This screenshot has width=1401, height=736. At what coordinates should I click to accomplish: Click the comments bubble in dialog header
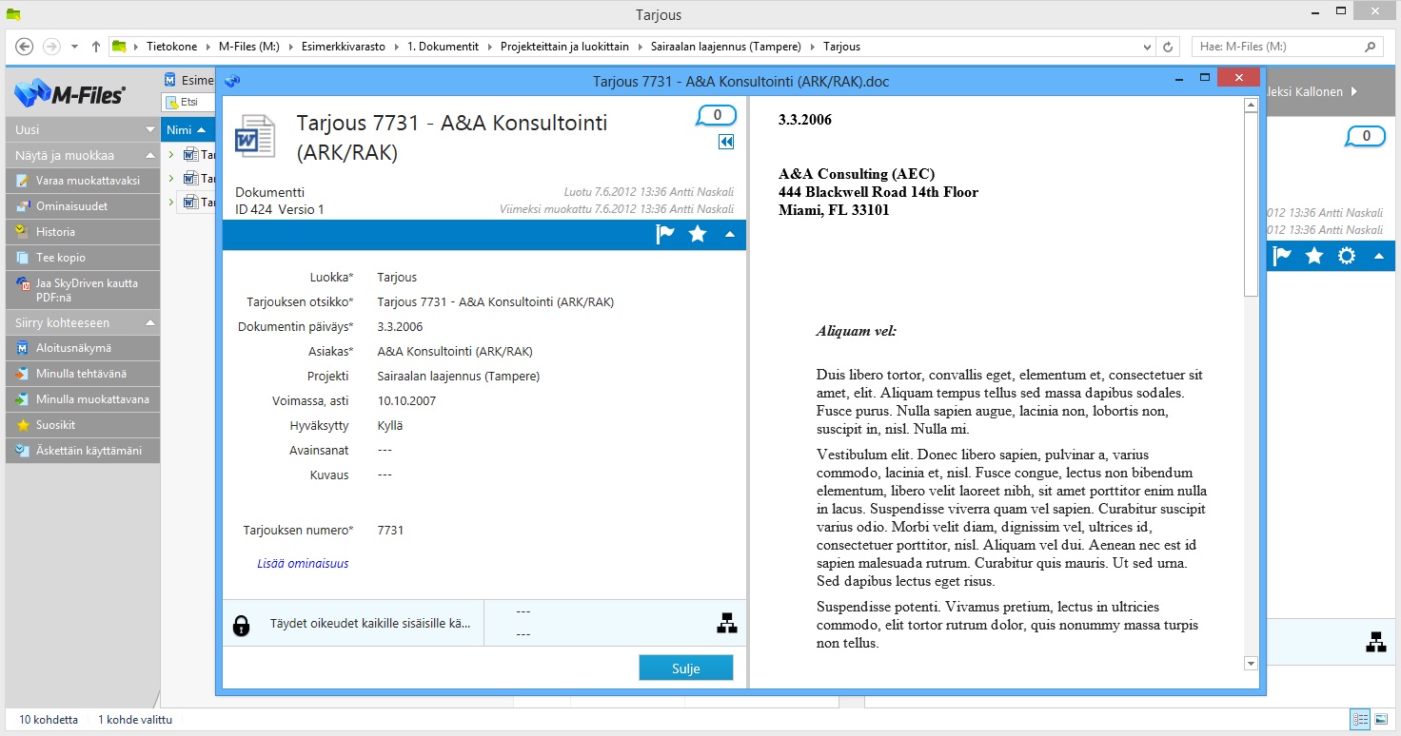point(717,116)
